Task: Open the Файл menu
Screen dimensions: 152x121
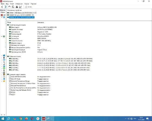Action: coord(3,4)
